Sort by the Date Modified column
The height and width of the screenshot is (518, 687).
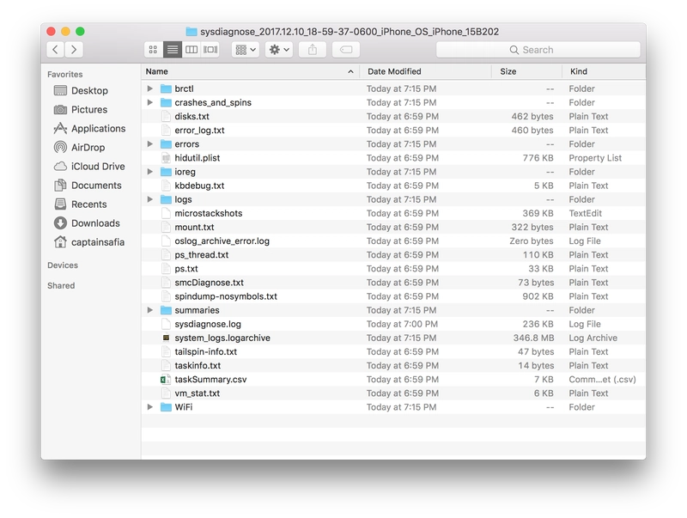[x=393, y=71]
